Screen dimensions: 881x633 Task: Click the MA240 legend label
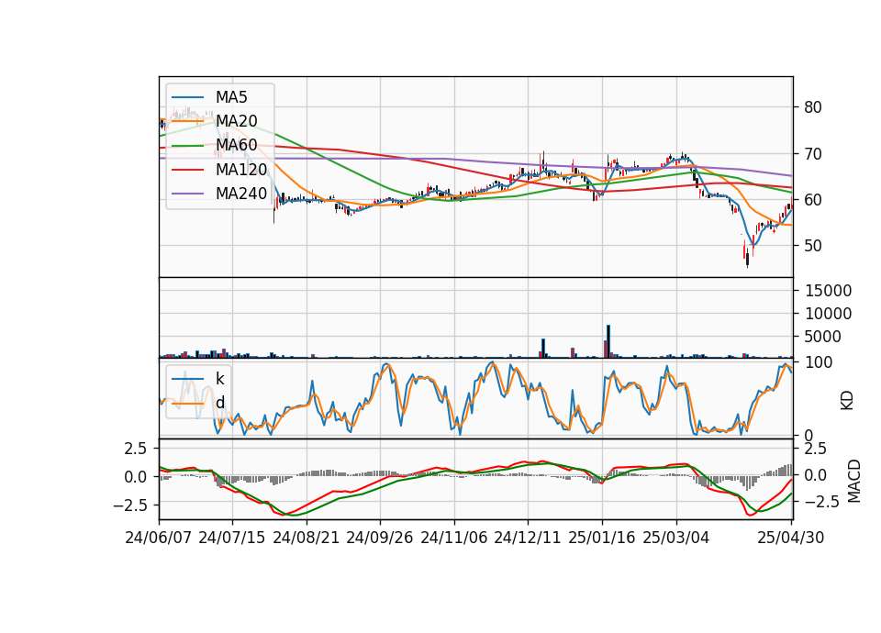point(241,194)
